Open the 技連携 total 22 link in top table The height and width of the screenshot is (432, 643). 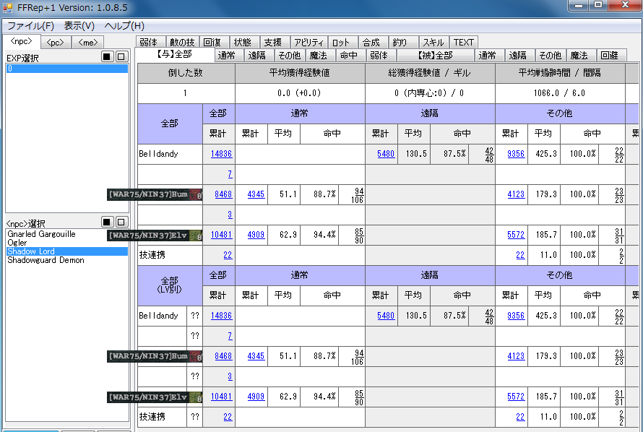pos(228,255)
